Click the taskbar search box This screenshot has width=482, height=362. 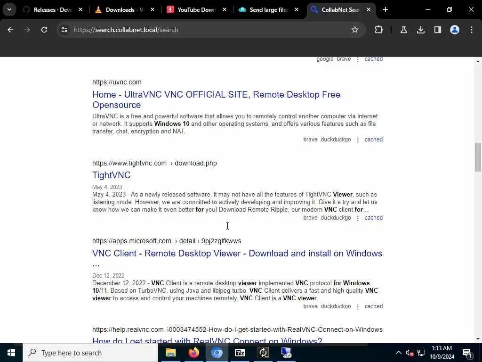pos(90,353)
